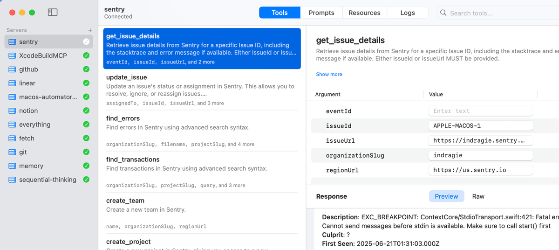The height and width of the screenshot is (250, 559).
Task: Click the issueId value field
Action: coord(480,126)
